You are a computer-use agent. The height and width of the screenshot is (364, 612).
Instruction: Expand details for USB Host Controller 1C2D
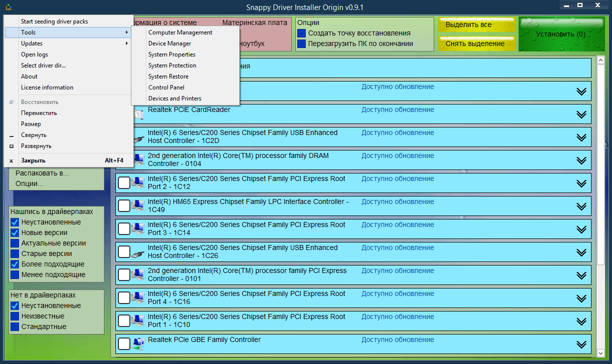(581, 137)
